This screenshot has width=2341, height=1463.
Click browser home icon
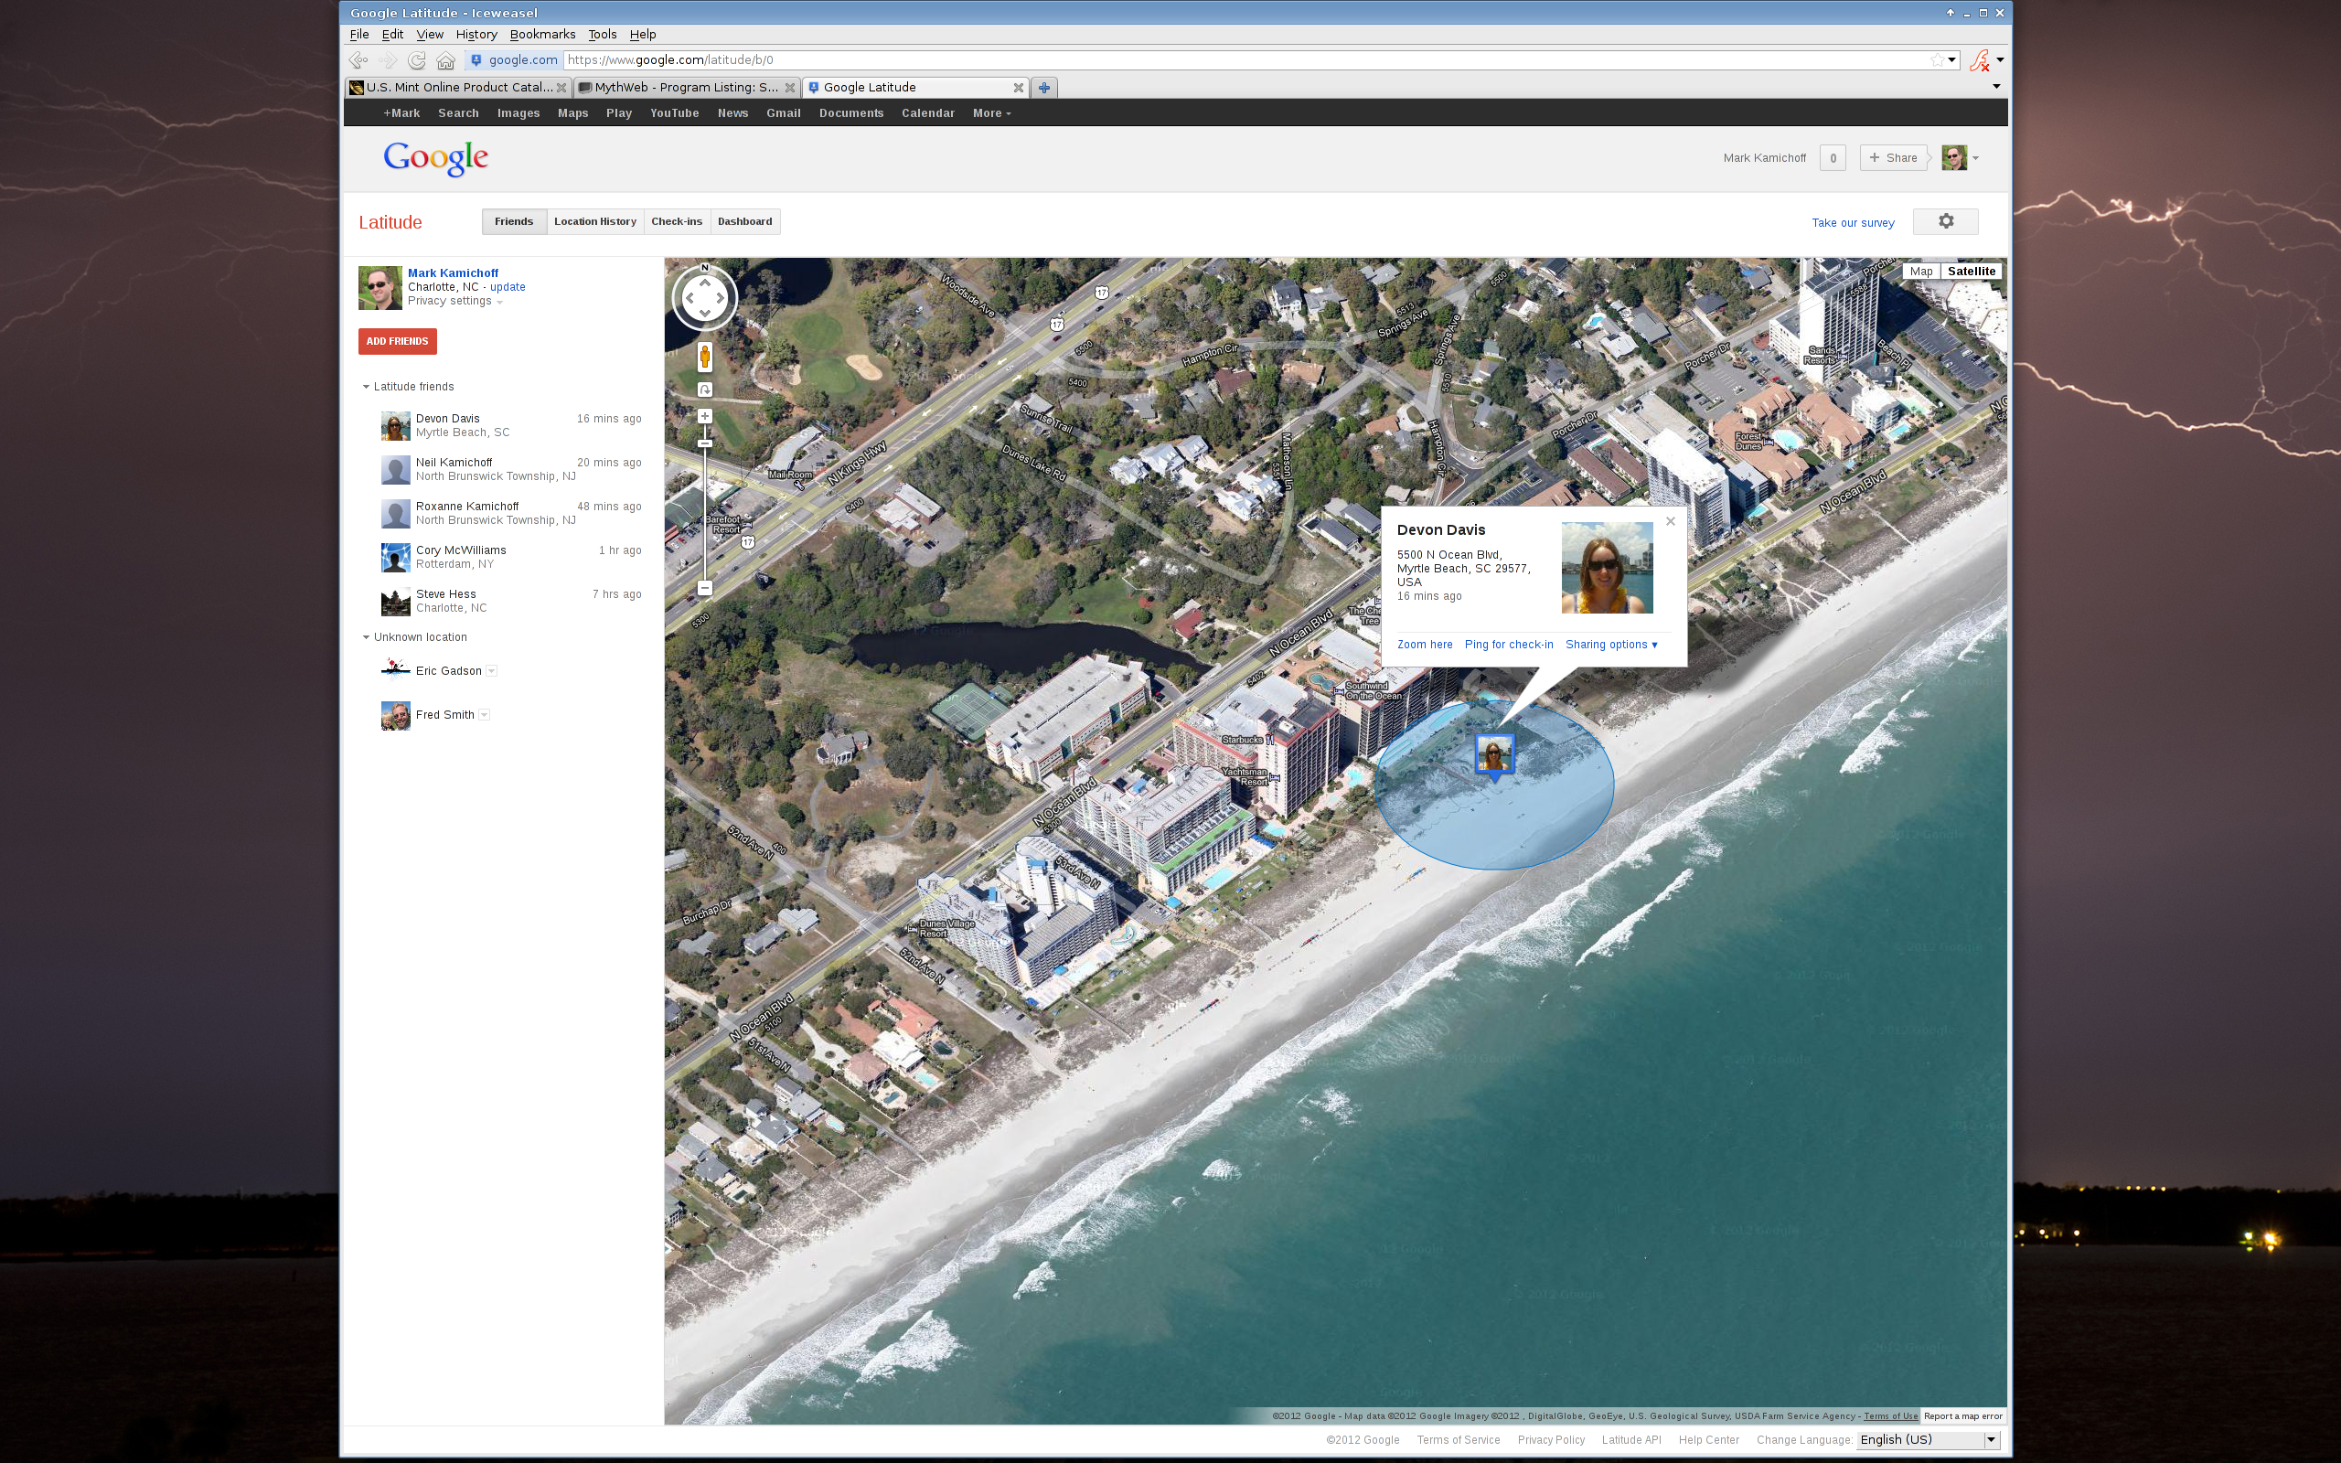tap(445, 60)
